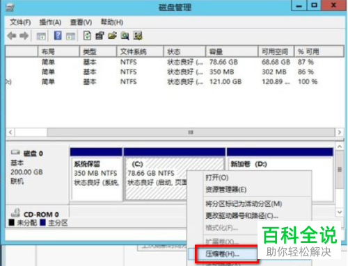Close the 磁盘管理 window
The width and height of the screenshot is (348, 266).
[333, 6]
